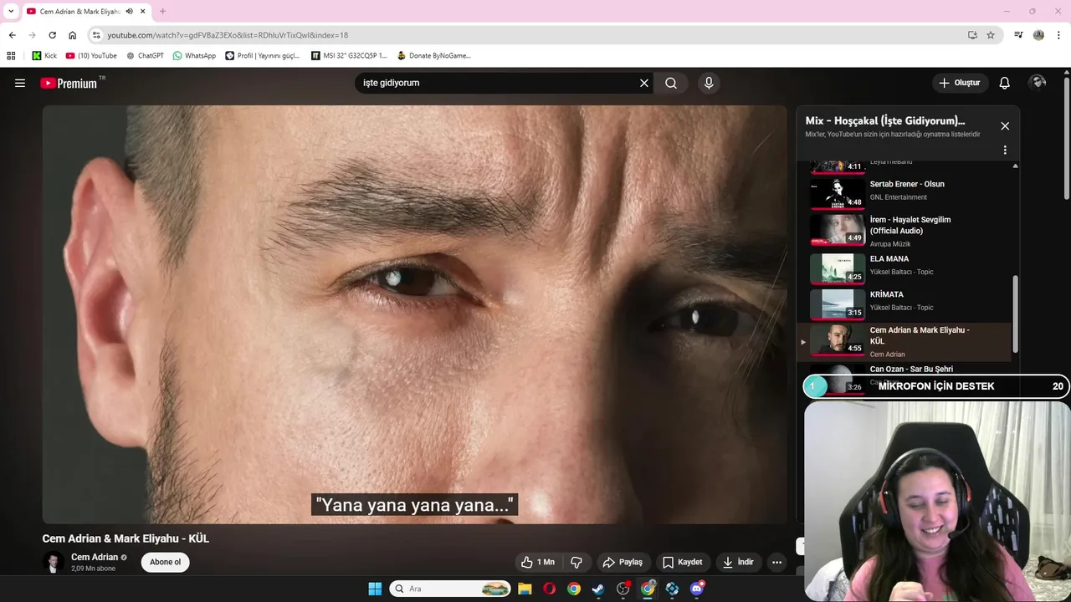
Task: Click the current KÜL playlist entry
Action: tap(904, 342)
